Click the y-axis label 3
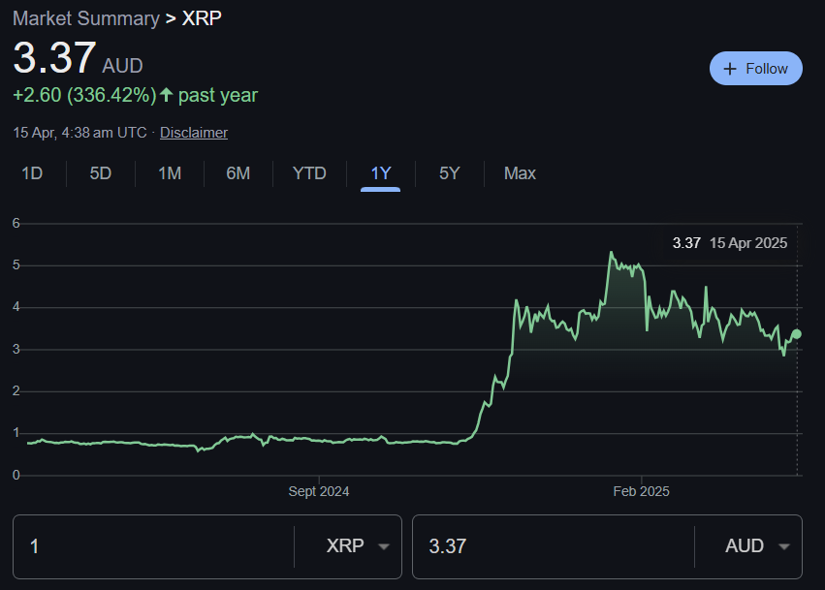825x590 pixels. click(x=16, y=349)
